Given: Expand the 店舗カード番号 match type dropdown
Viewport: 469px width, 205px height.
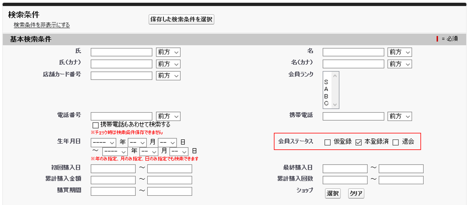Looking at the screenshot, I should (x=168, y=76).
